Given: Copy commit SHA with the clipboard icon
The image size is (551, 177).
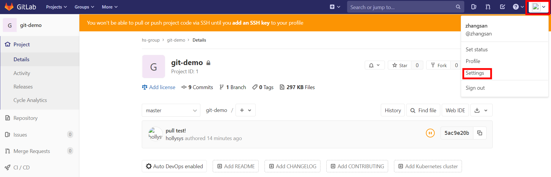Looking at the screenshot, I should coord(480,133).
